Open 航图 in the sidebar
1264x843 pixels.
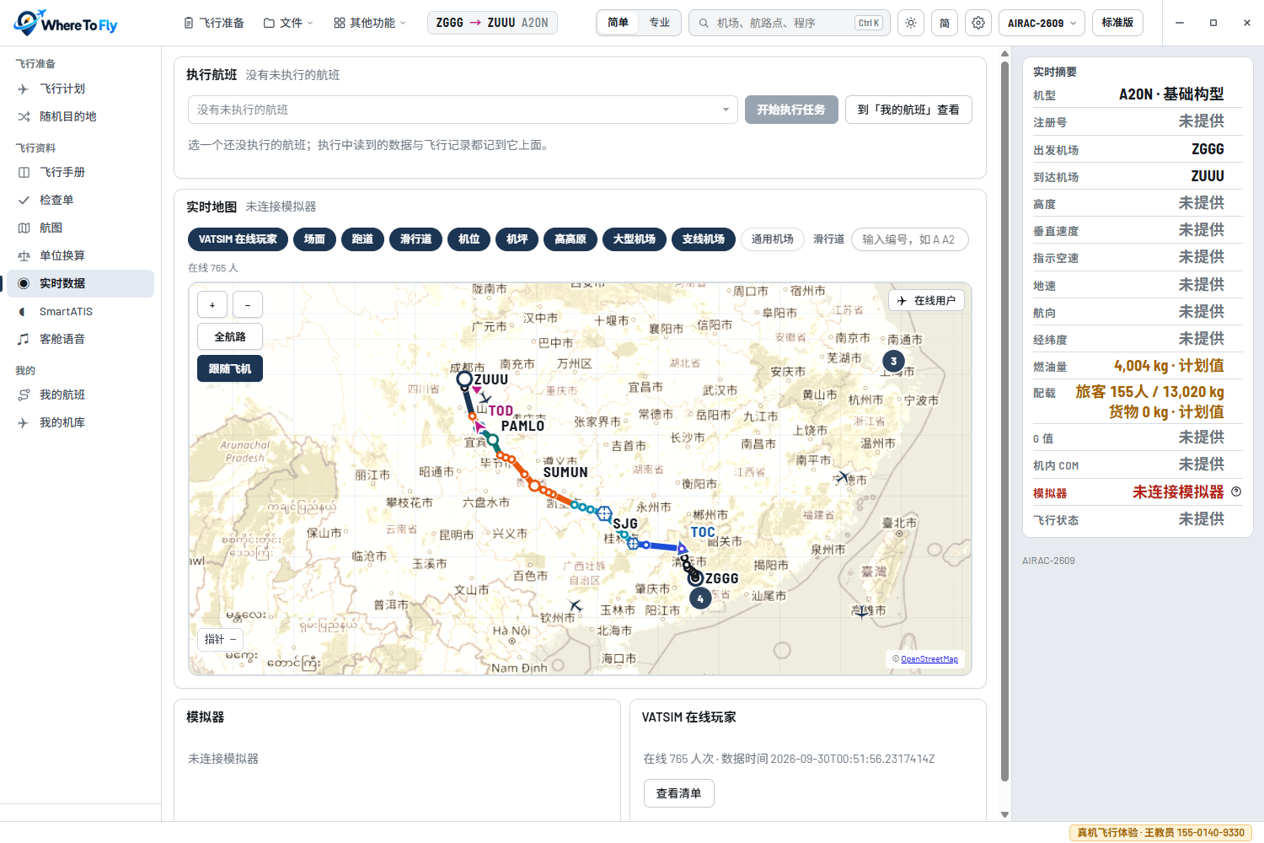[80, 228]
